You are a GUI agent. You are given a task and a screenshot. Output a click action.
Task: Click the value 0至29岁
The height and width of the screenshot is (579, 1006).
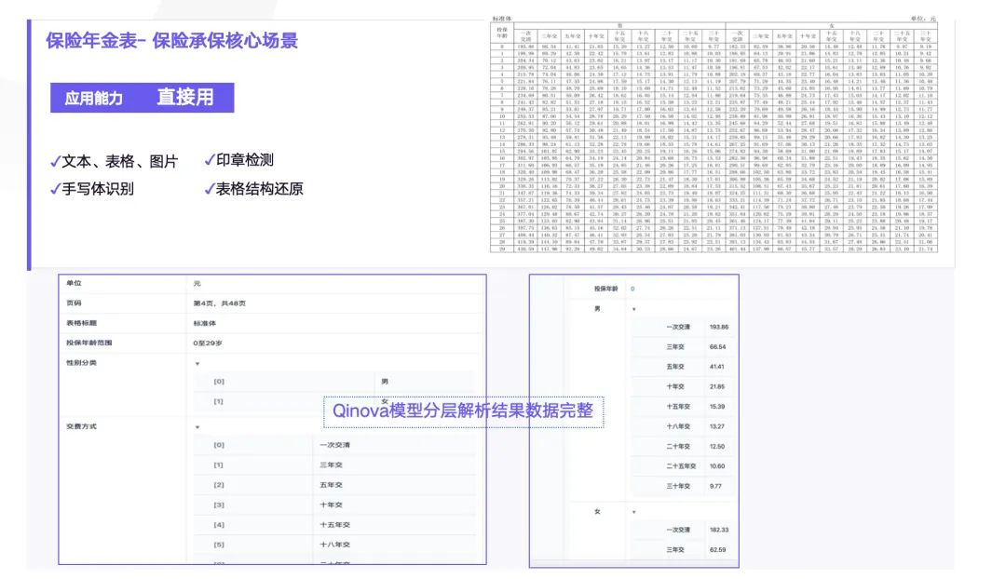207,343
